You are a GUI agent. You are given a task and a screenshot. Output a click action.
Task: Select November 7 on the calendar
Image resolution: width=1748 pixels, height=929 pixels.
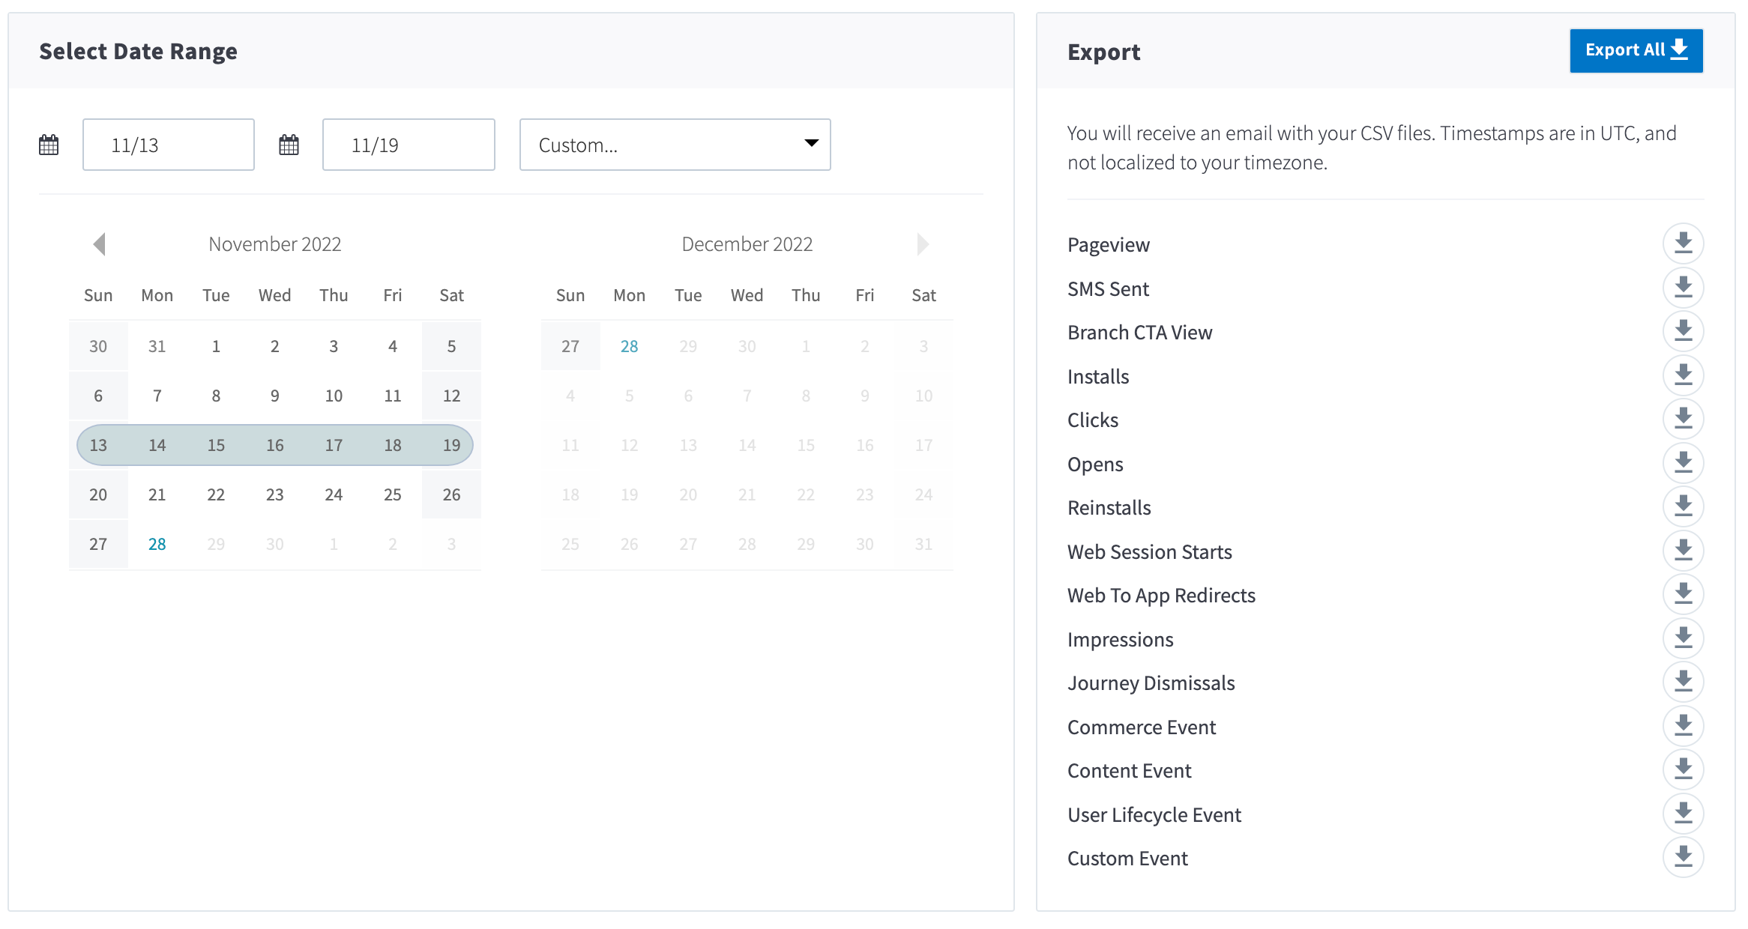click(x=157, y=396)
